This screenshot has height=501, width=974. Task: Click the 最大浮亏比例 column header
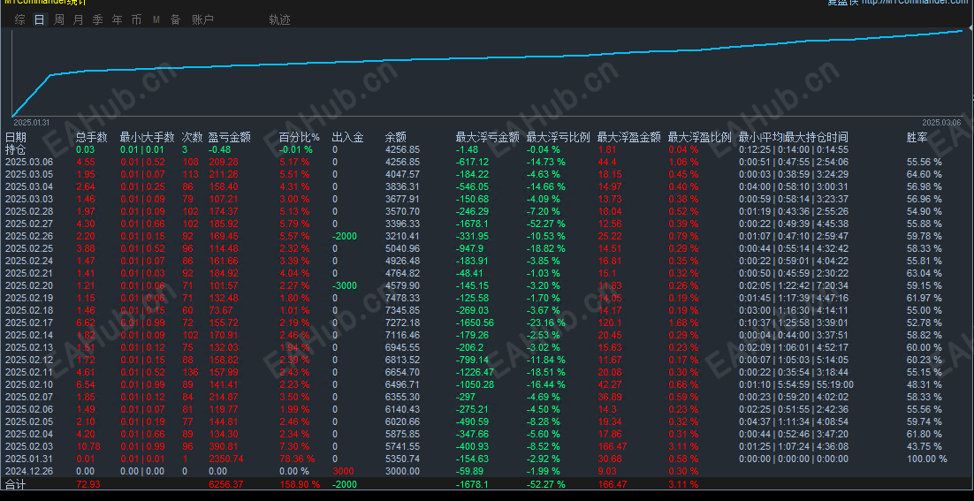[x=559, y=137]
